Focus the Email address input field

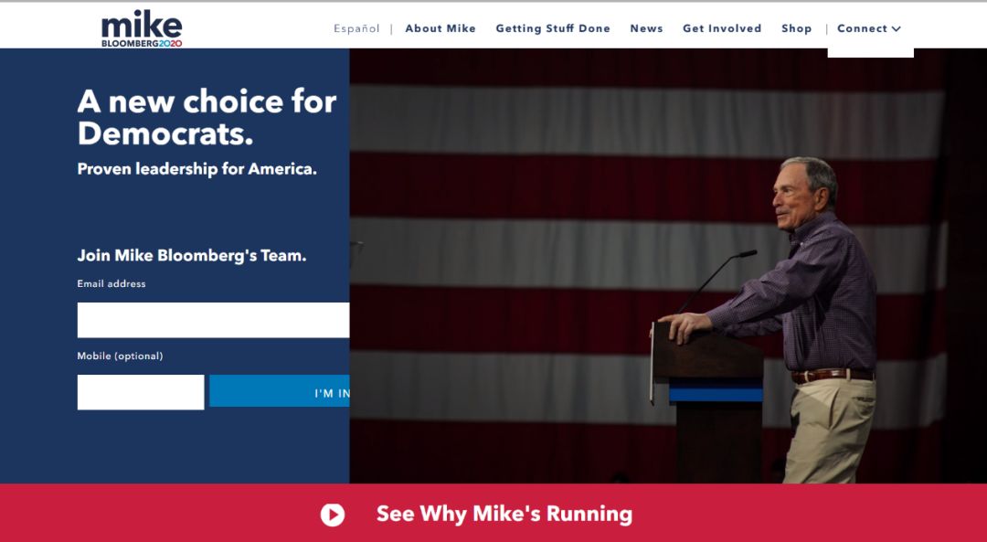point(213,320)
